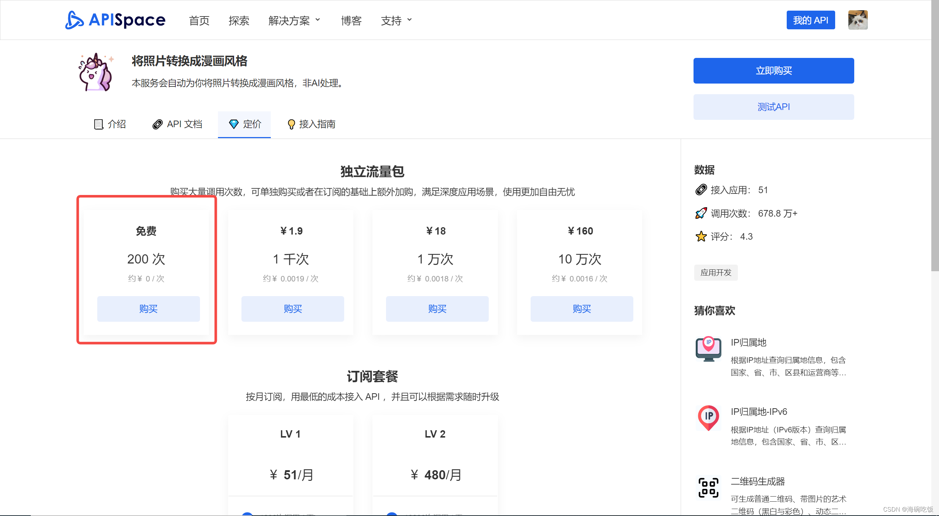Select the 定价 tab
This screenshot has height=516, width=939.
244,124
